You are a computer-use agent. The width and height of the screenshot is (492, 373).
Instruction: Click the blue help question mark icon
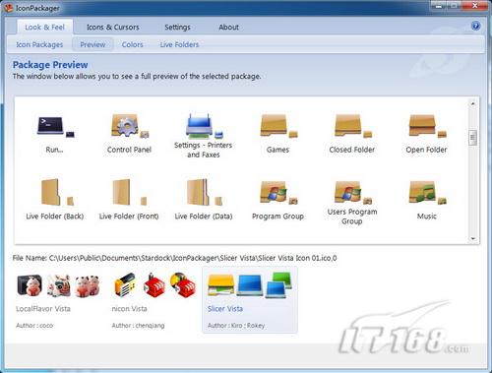click(475, 26)
